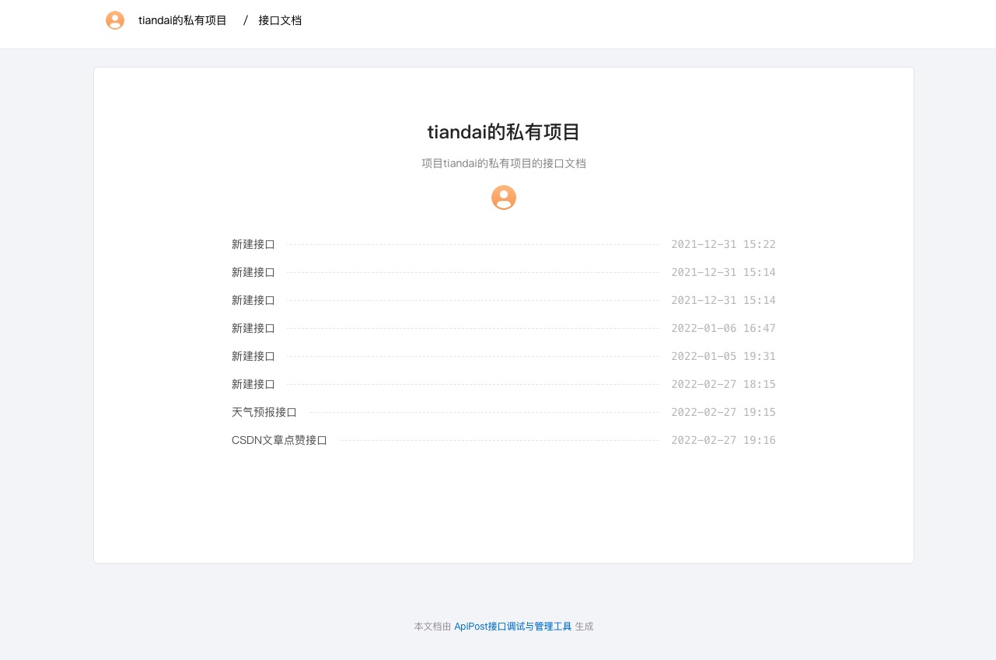This screenshot has height=660, width=996.
Task: Open the upper 新建接口 entry timed 2021-12-31 15:14
Action: coord(253,272)
